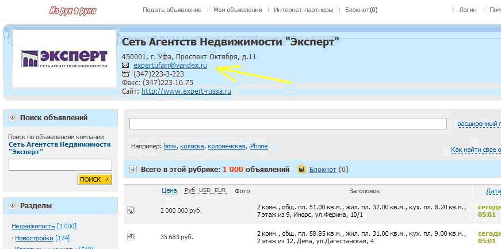The width and height of the screenshot is (501, 249).
Task: Go to "Интернет-партнеры" in the top menu
Action: (x=303, y=10)
